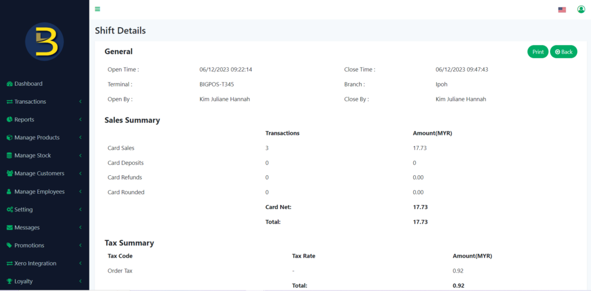This screenshot has height=291, width=591.
Task: Click the terminal value BIGPOS-T345
Action: (216, 84)
